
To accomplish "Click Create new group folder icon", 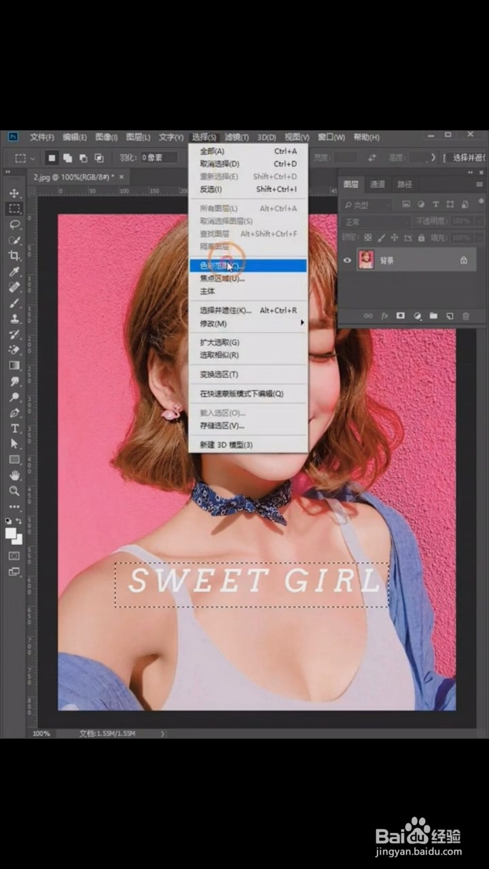I will pyautogui.click(x=433, y=316).
